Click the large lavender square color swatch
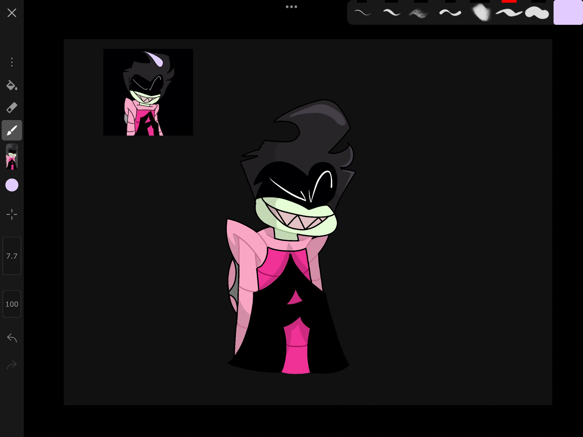The height and width of the screenshot is (437, 583). [568, 13]
